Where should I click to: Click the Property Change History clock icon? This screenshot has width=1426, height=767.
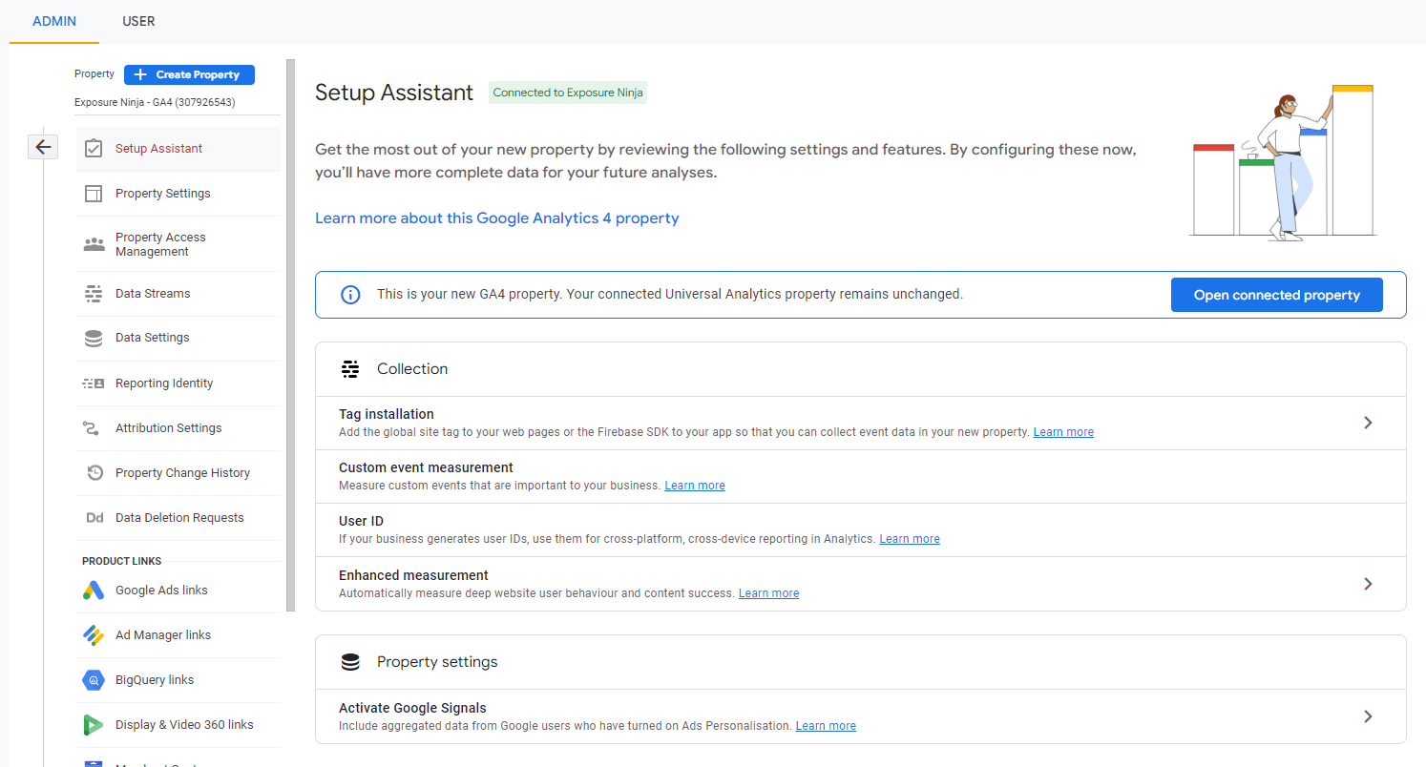[x=94, y=473]
